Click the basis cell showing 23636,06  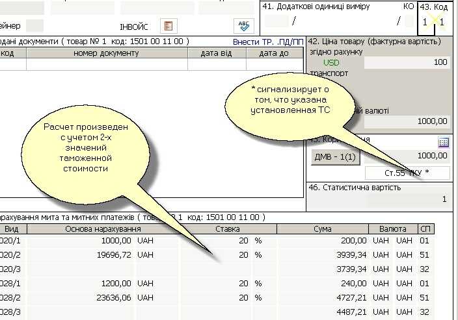tap(112, 298)
